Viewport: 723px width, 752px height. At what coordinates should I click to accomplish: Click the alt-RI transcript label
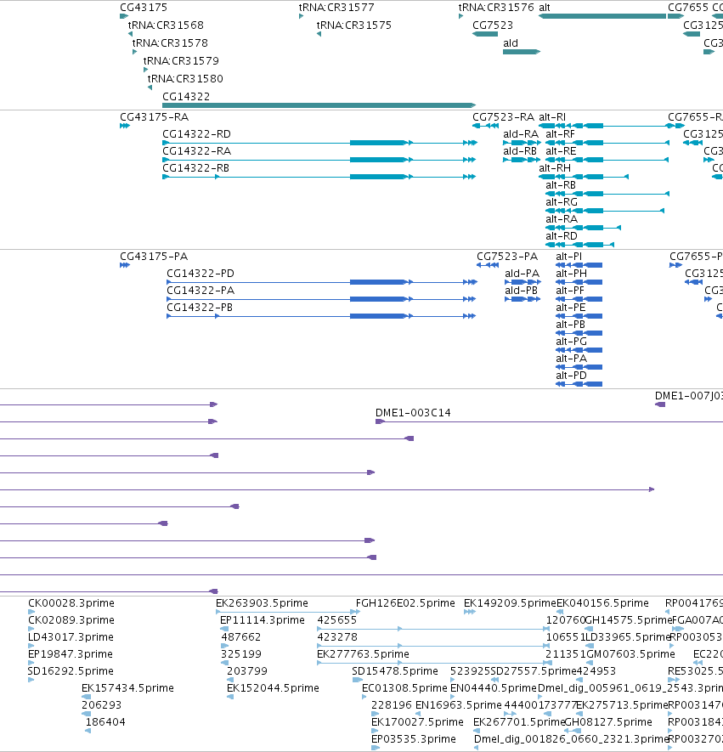click(x=552, y=117)
